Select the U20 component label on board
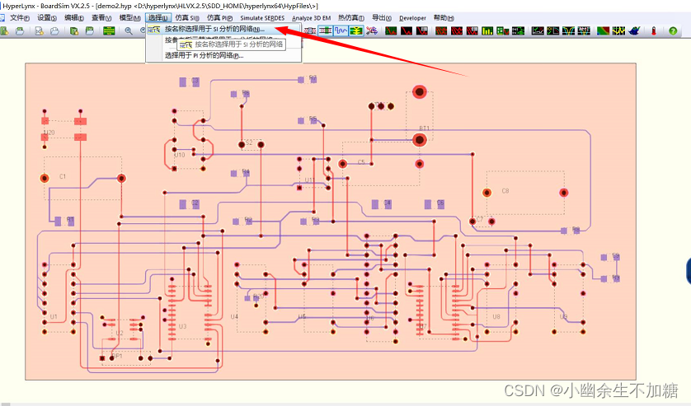691x406 pixels. [49, 133]
